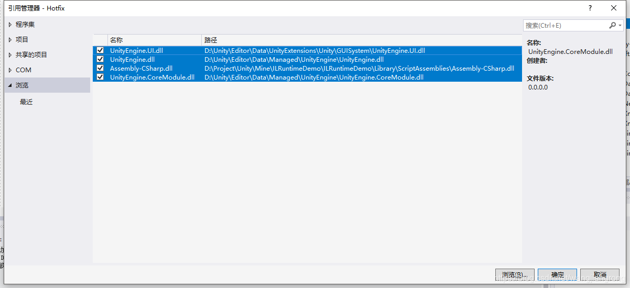This screenshot has height=288, width=630.
Task: Click the ScriptAssemblies\Assembly-CSharp.dll path cell
Action: [x=359, y=69]
